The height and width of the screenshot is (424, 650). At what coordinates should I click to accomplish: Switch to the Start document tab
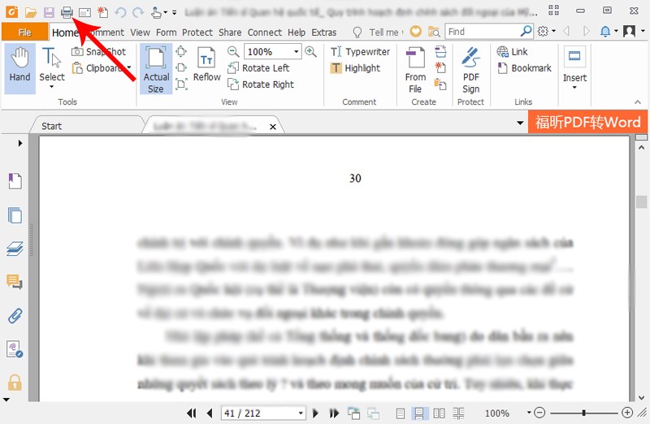pyautogui.click(x=52, y=126)
